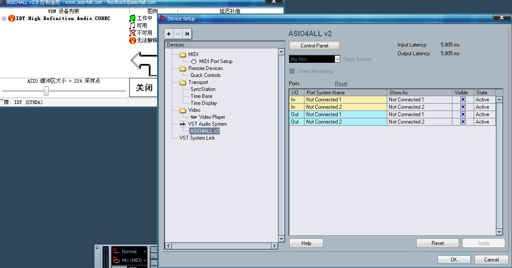Click the Input Latency value 5.805 ms
Screen dimensions: 512x268
450,45
